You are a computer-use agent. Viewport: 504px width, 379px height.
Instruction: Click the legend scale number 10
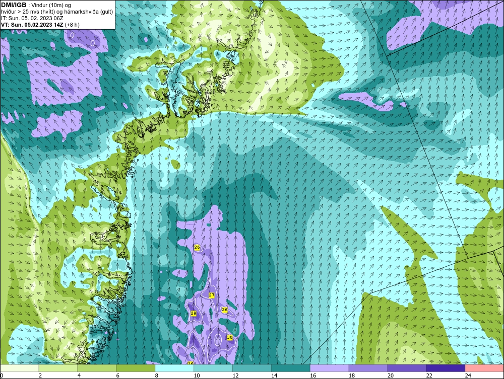197,376
